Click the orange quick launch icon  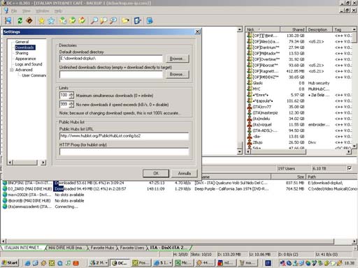[76, 263]
